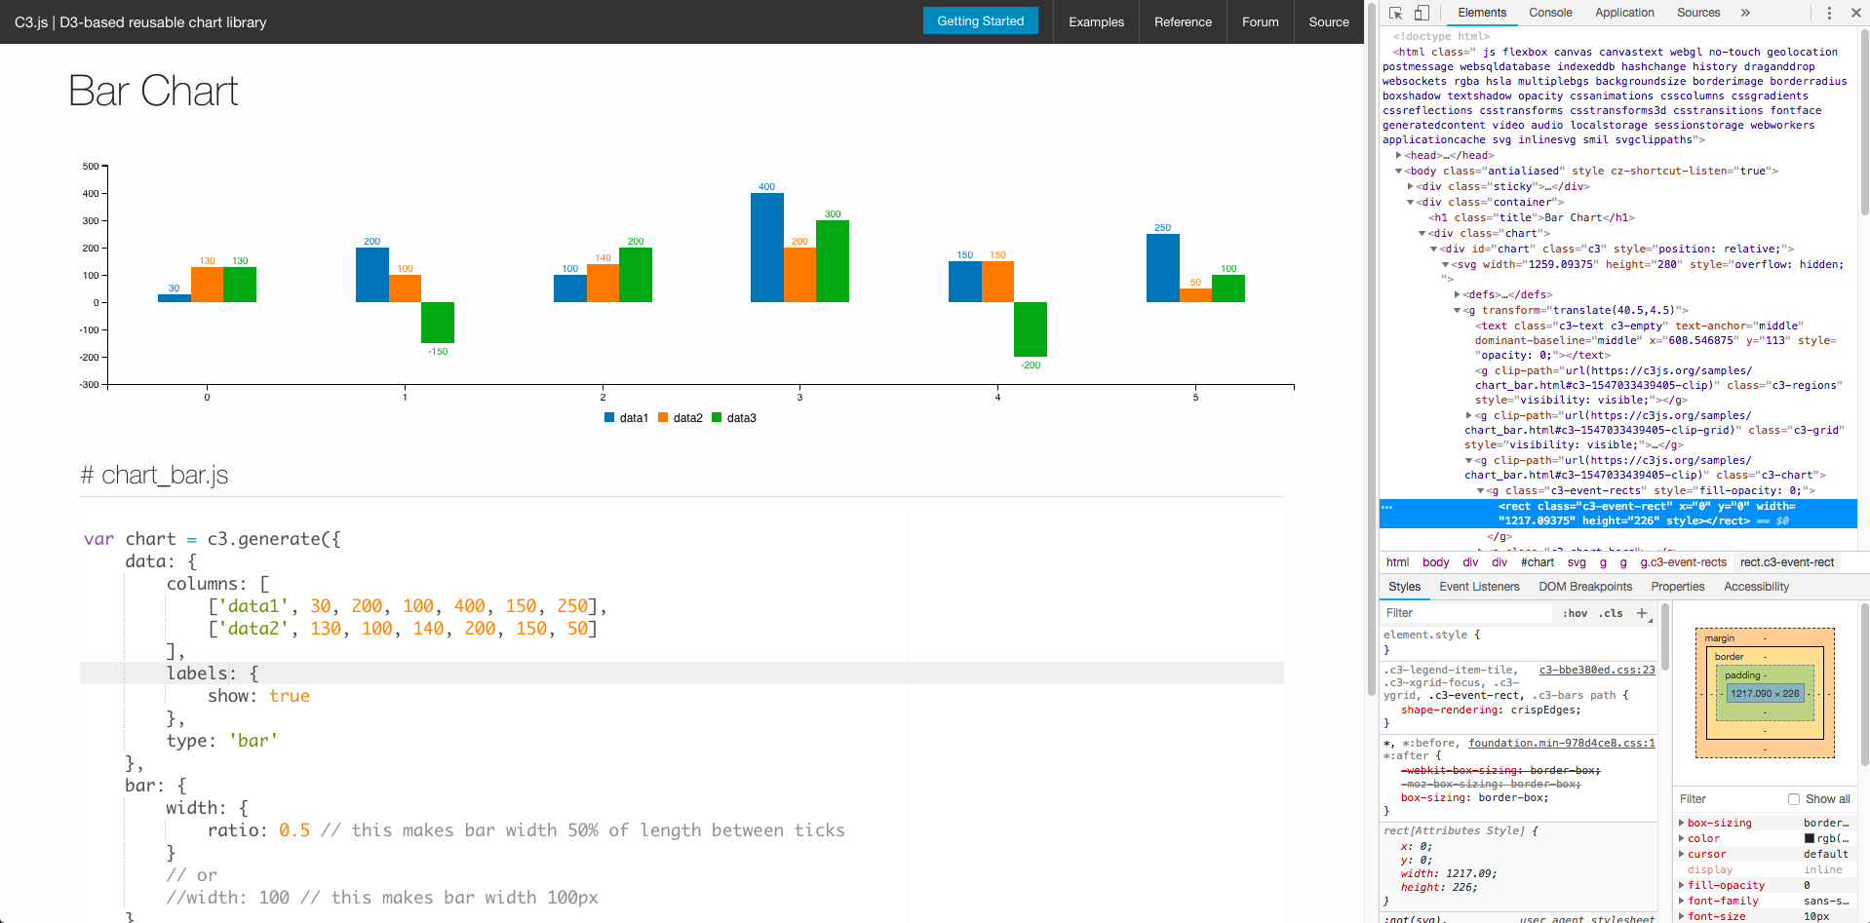Expand the box-sizing computed property
The height and width of the screenshot is (923, 1870).
click(1680, 823)
